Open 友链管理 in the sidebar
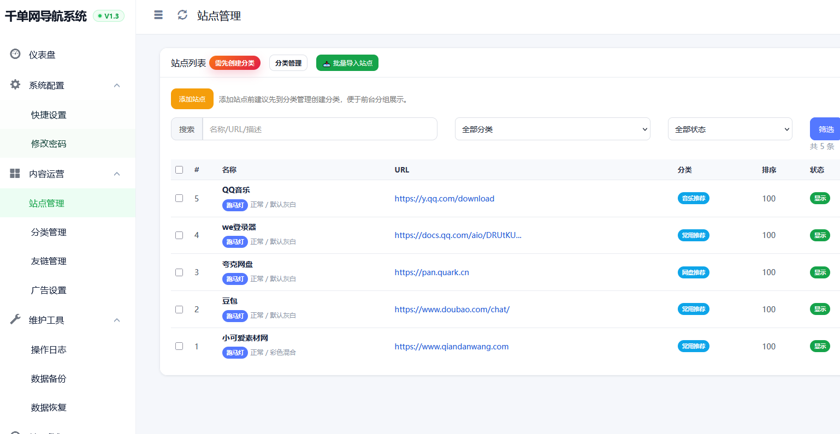This screenshot has height=434, width=840. click(x=68, y=261)
